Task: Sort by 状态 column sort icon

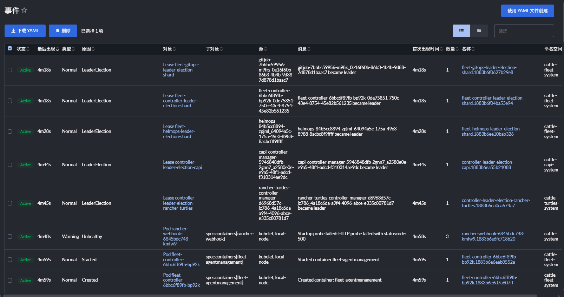Action: click(28, 49)
